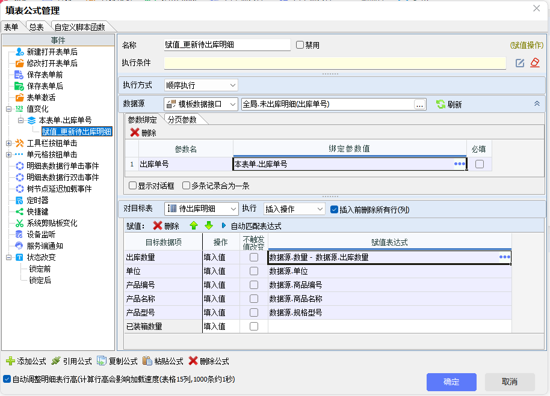Select the 参数绑定 tab
Screen dimensions: 550x396
point(143,120)
